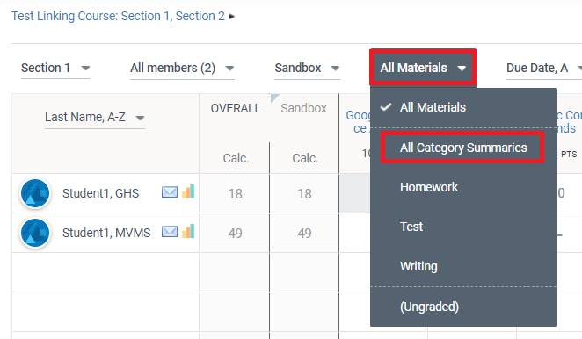Open Test Linking Course title link
The height and width of the screenshot is (339, 582).
pyautogui.click(x=118, y=16)
